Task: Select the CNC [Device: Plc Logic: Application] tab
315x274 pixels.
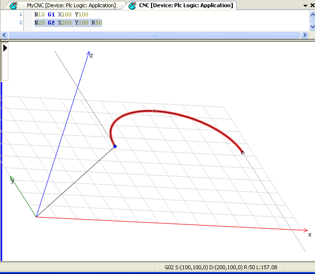Action: point(186,5)
